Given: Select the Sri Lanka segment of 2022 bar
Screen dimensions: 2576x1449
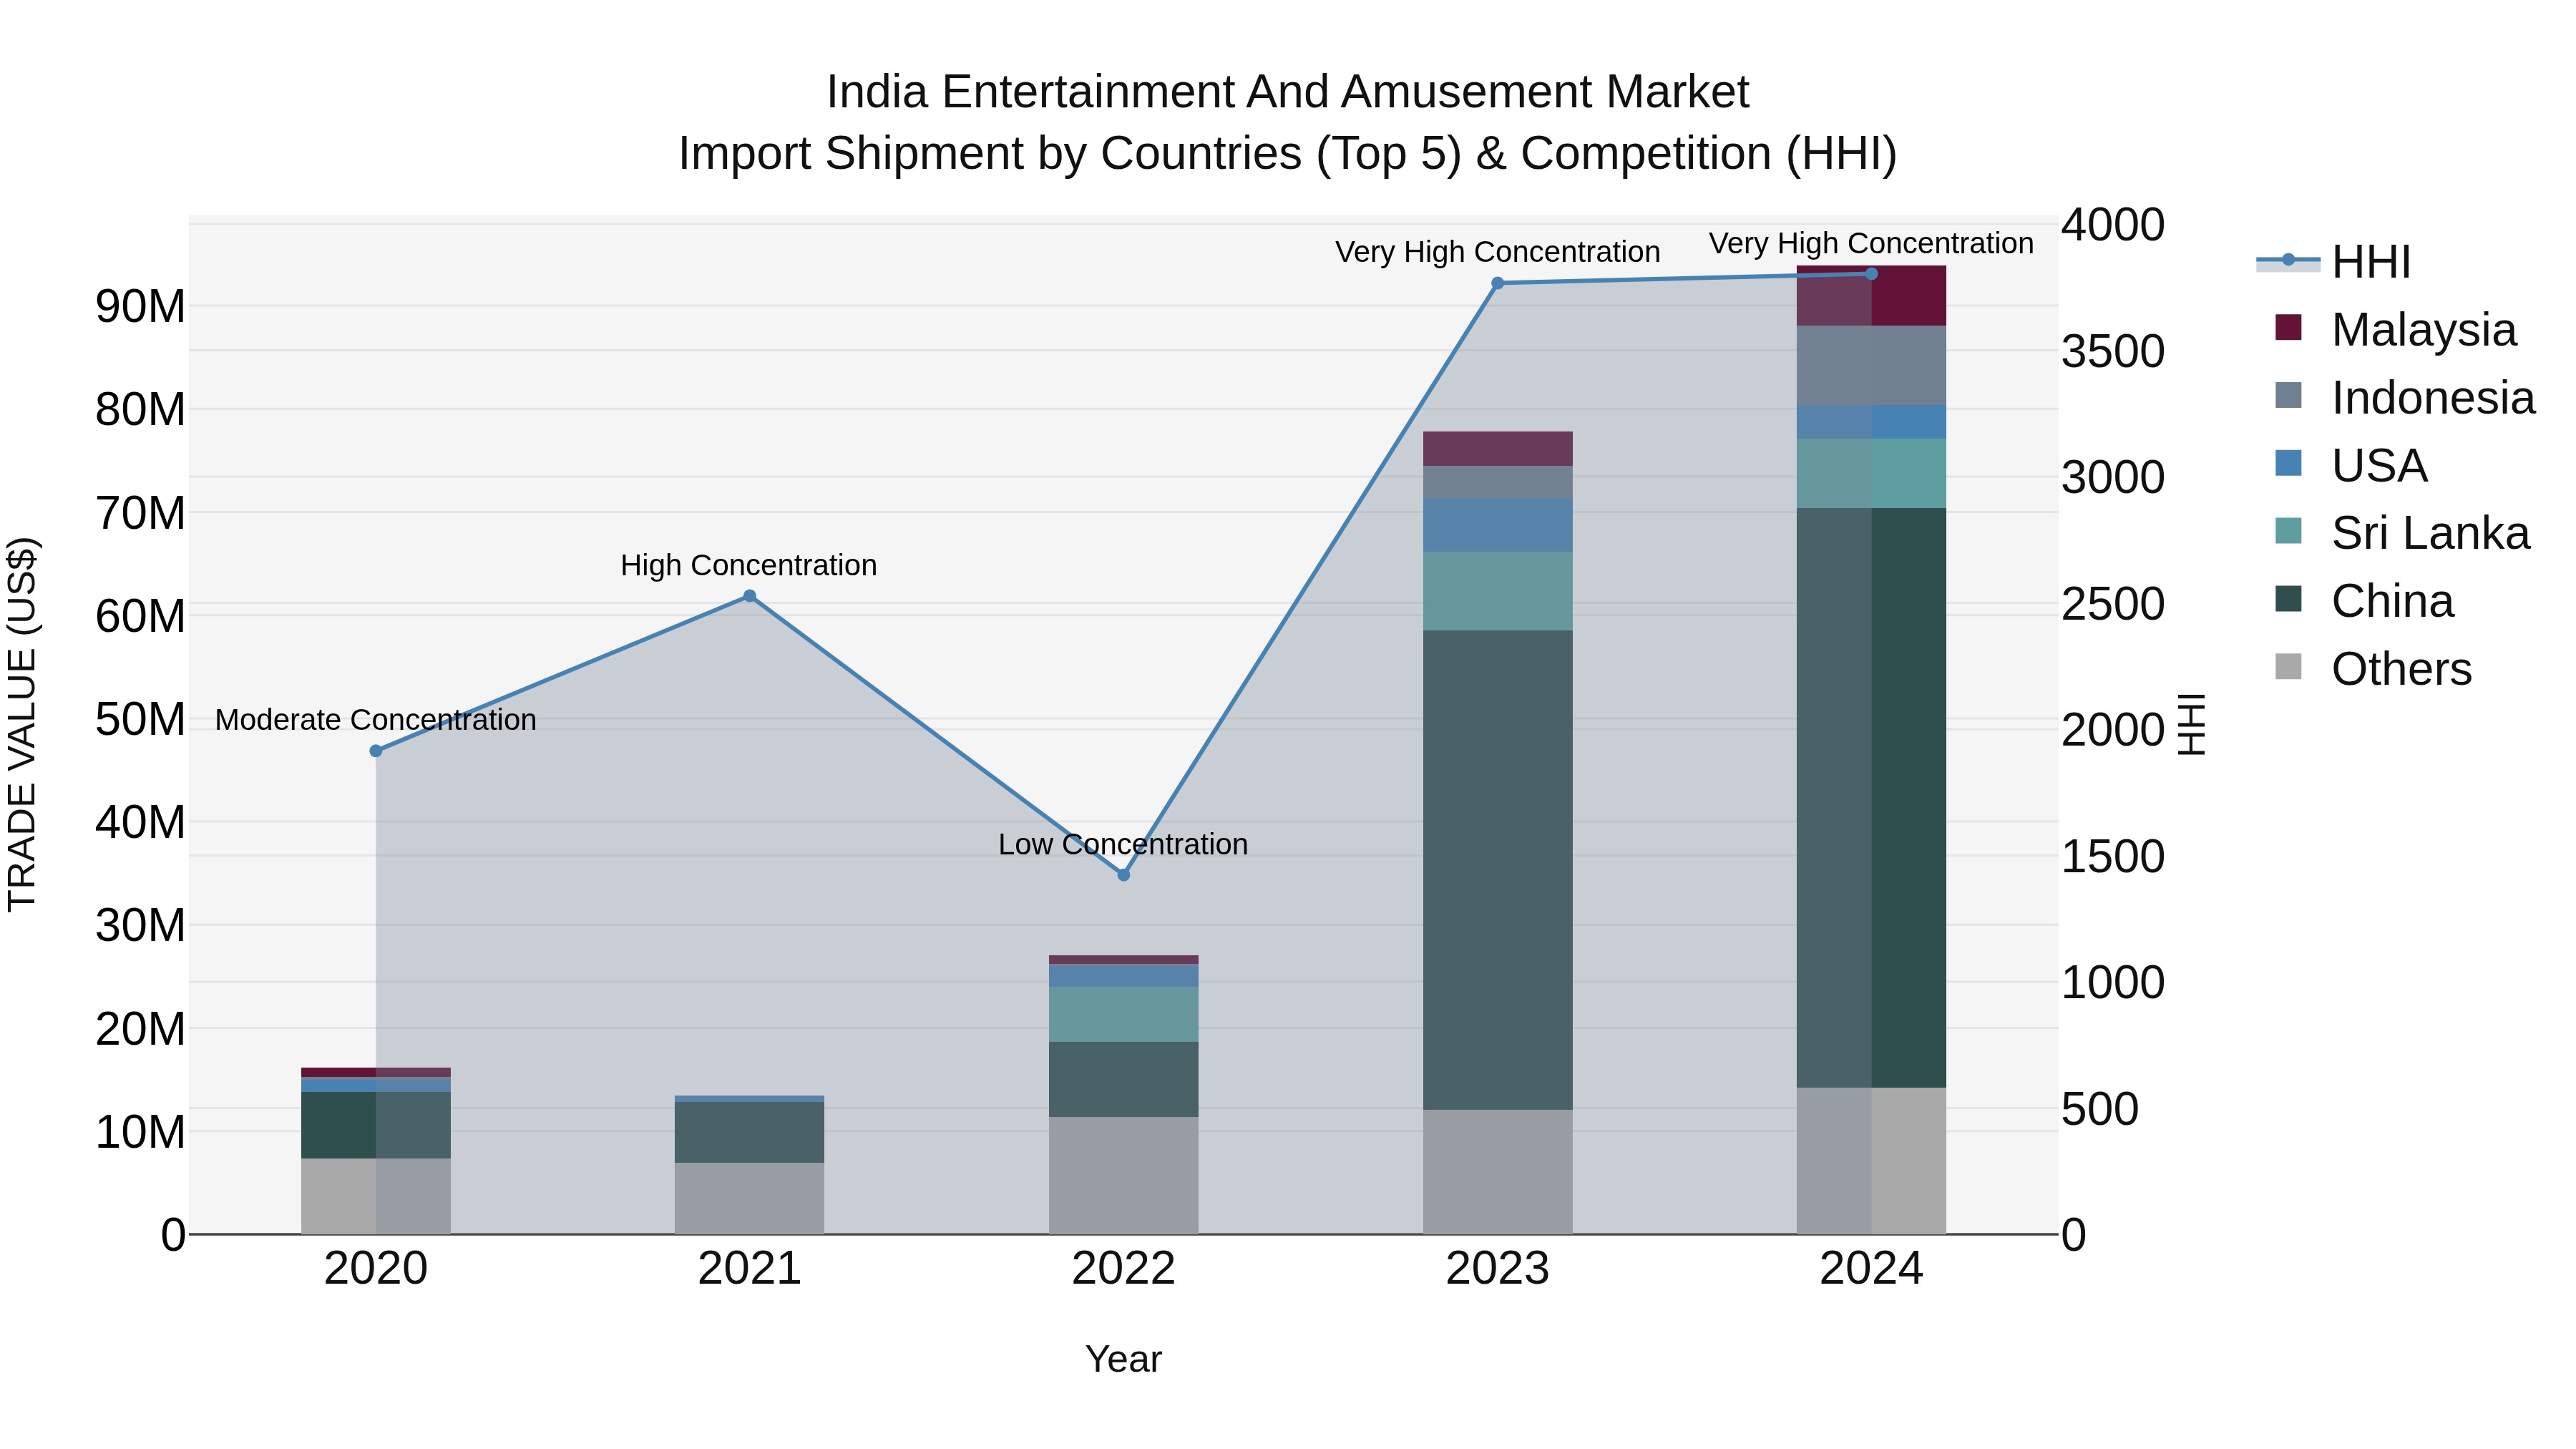Looking at the screenshot, I should 1123,1015.
